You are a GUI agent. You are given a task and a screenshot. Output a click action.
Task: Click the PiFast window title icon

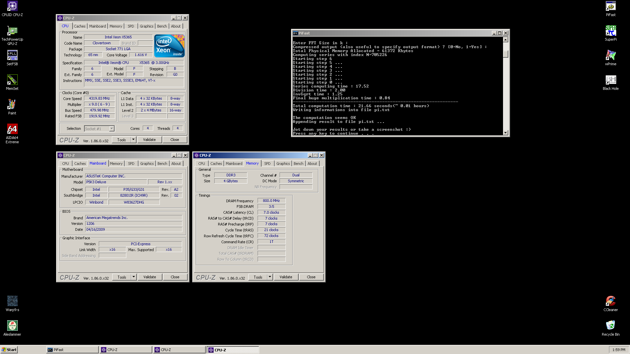295,33
